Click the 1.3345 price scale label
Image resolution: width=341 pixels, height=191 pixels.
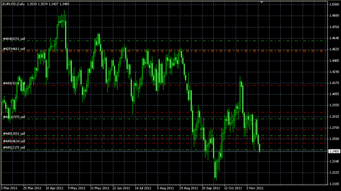[x=334, y=161]
